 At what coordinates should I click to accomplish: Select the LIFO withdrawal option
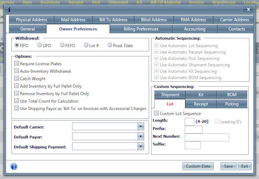[40, 45]
